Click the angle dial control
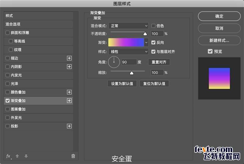This screenshot has width=244, height=164. (x=114, y=62)
